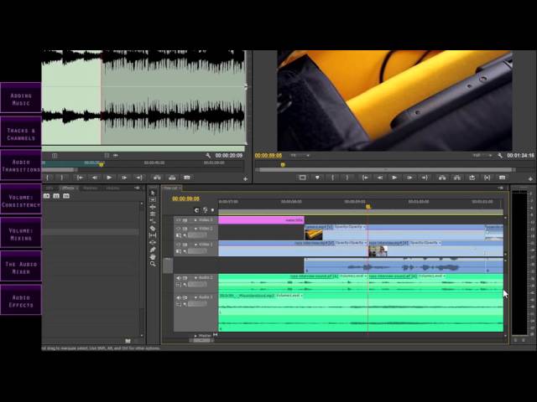
Task: Play the clip in the Source monitor
Action: (x=109, y=178)
